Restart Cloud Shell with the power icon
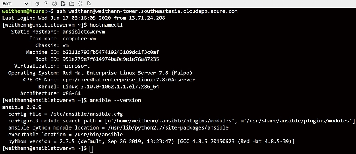Viewport: 356px width, 154px height. [x=37, y=4]
